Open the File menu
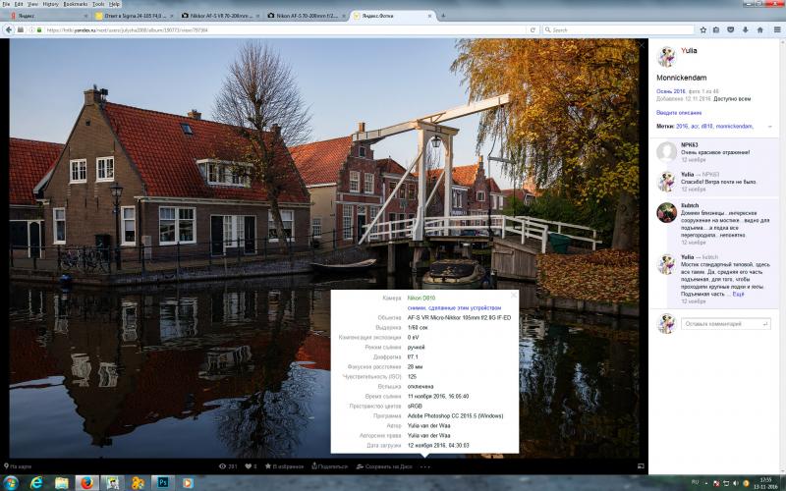This screenshot has width=786, height=491. point(6,4)
